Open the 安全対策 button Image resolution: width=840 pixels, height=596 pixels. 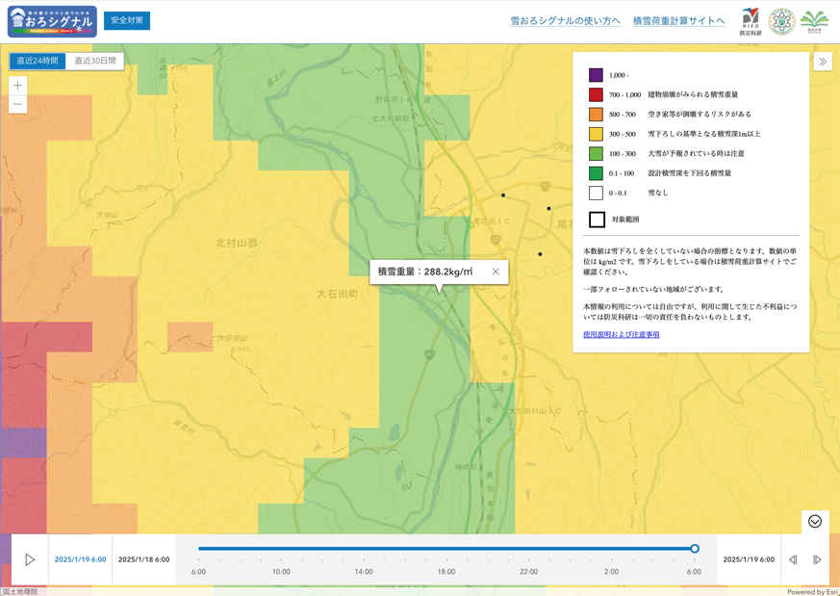click(127, 20)
